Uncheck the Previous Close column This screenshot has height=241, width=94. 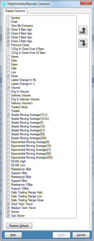(8, 45)
